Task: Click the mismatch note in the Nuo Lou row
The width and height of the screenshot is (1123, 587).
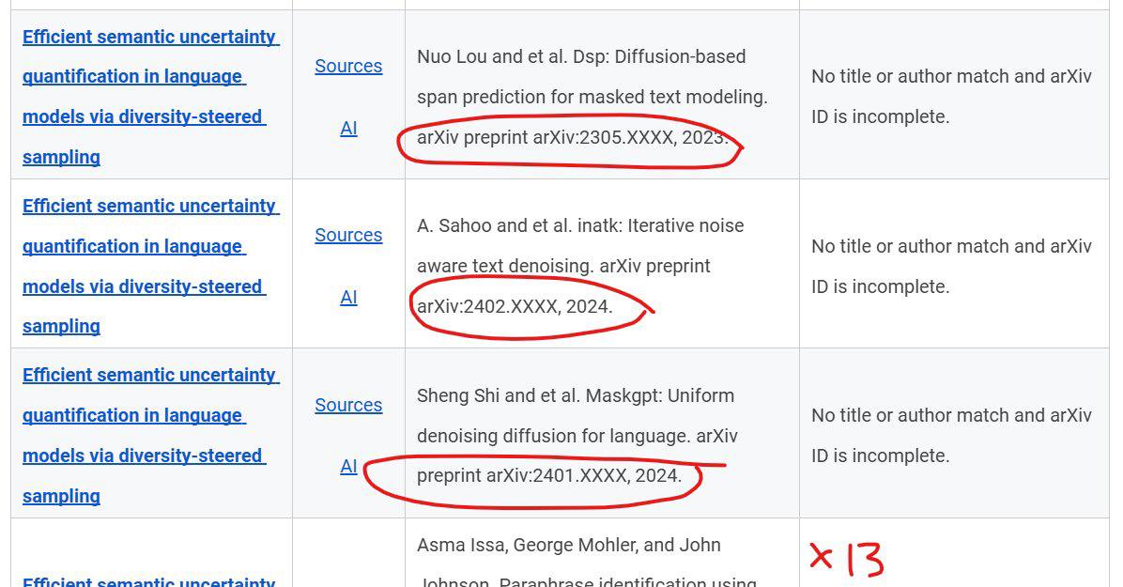Action: [951, 96]
